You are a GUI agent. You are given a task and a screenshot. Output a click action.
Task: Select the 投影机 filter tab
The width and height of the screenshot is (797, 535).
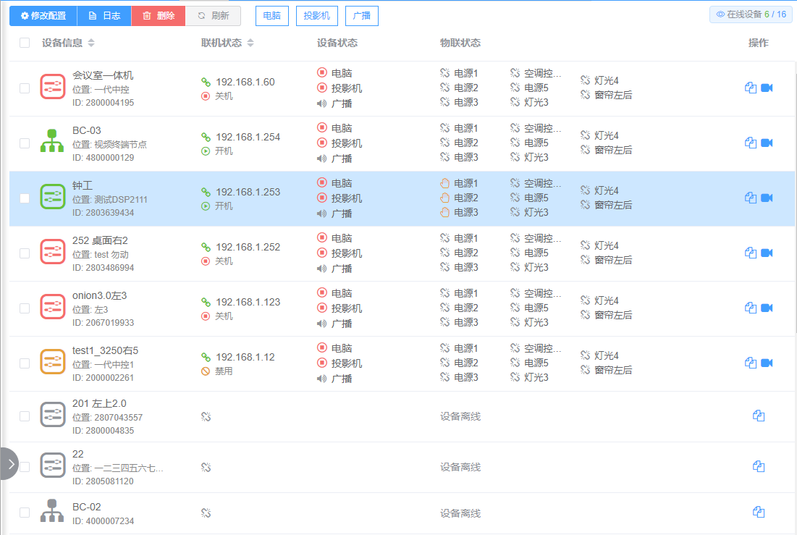click(316, 16)
